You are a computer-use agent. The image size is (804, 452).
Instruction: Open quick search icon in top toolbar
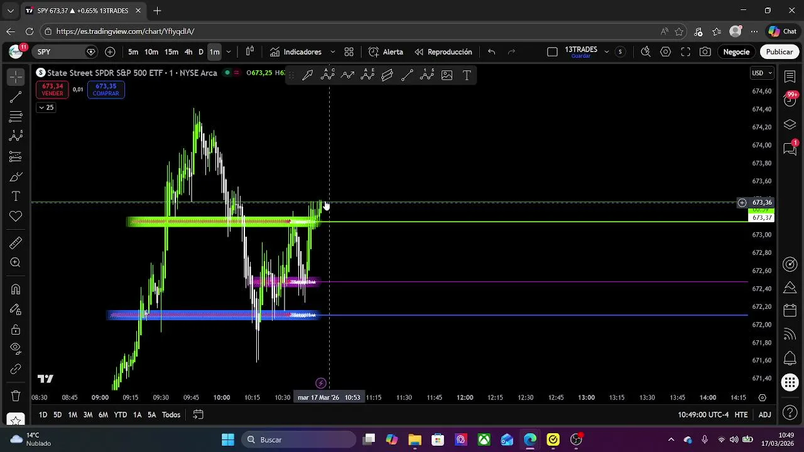(x=645, y=51)
